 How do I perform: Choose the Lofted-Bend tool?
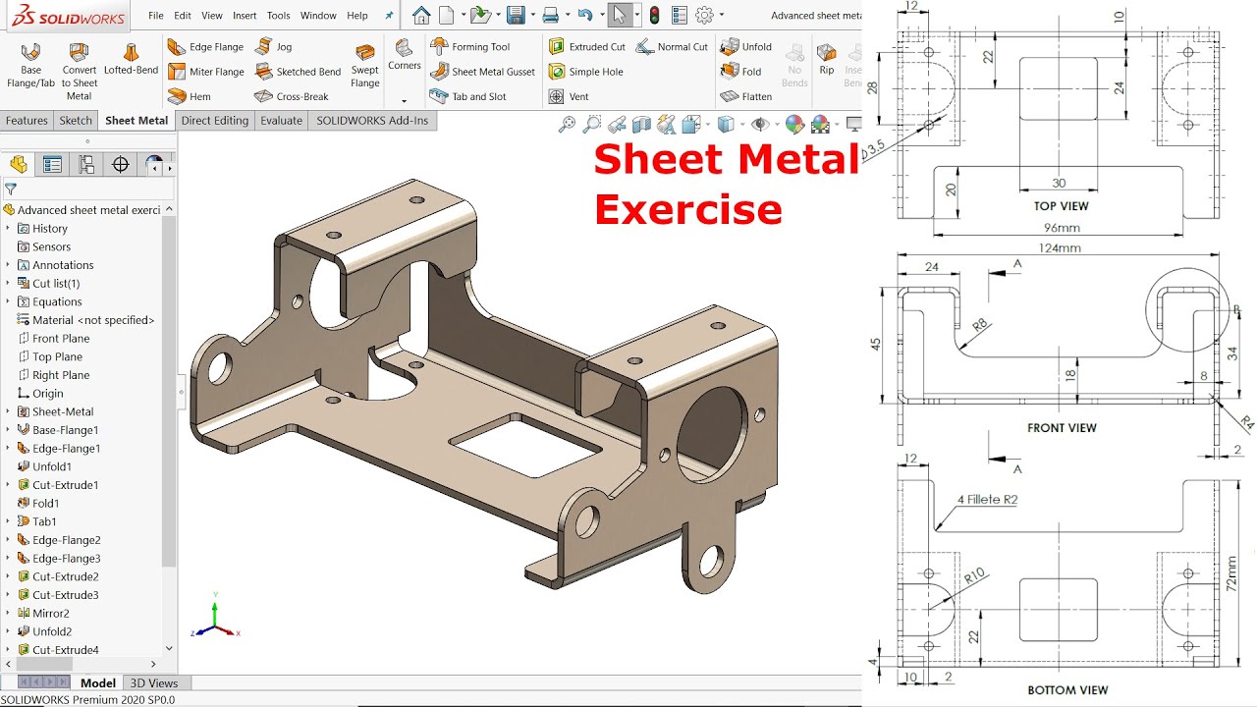[x=131, y=59]
